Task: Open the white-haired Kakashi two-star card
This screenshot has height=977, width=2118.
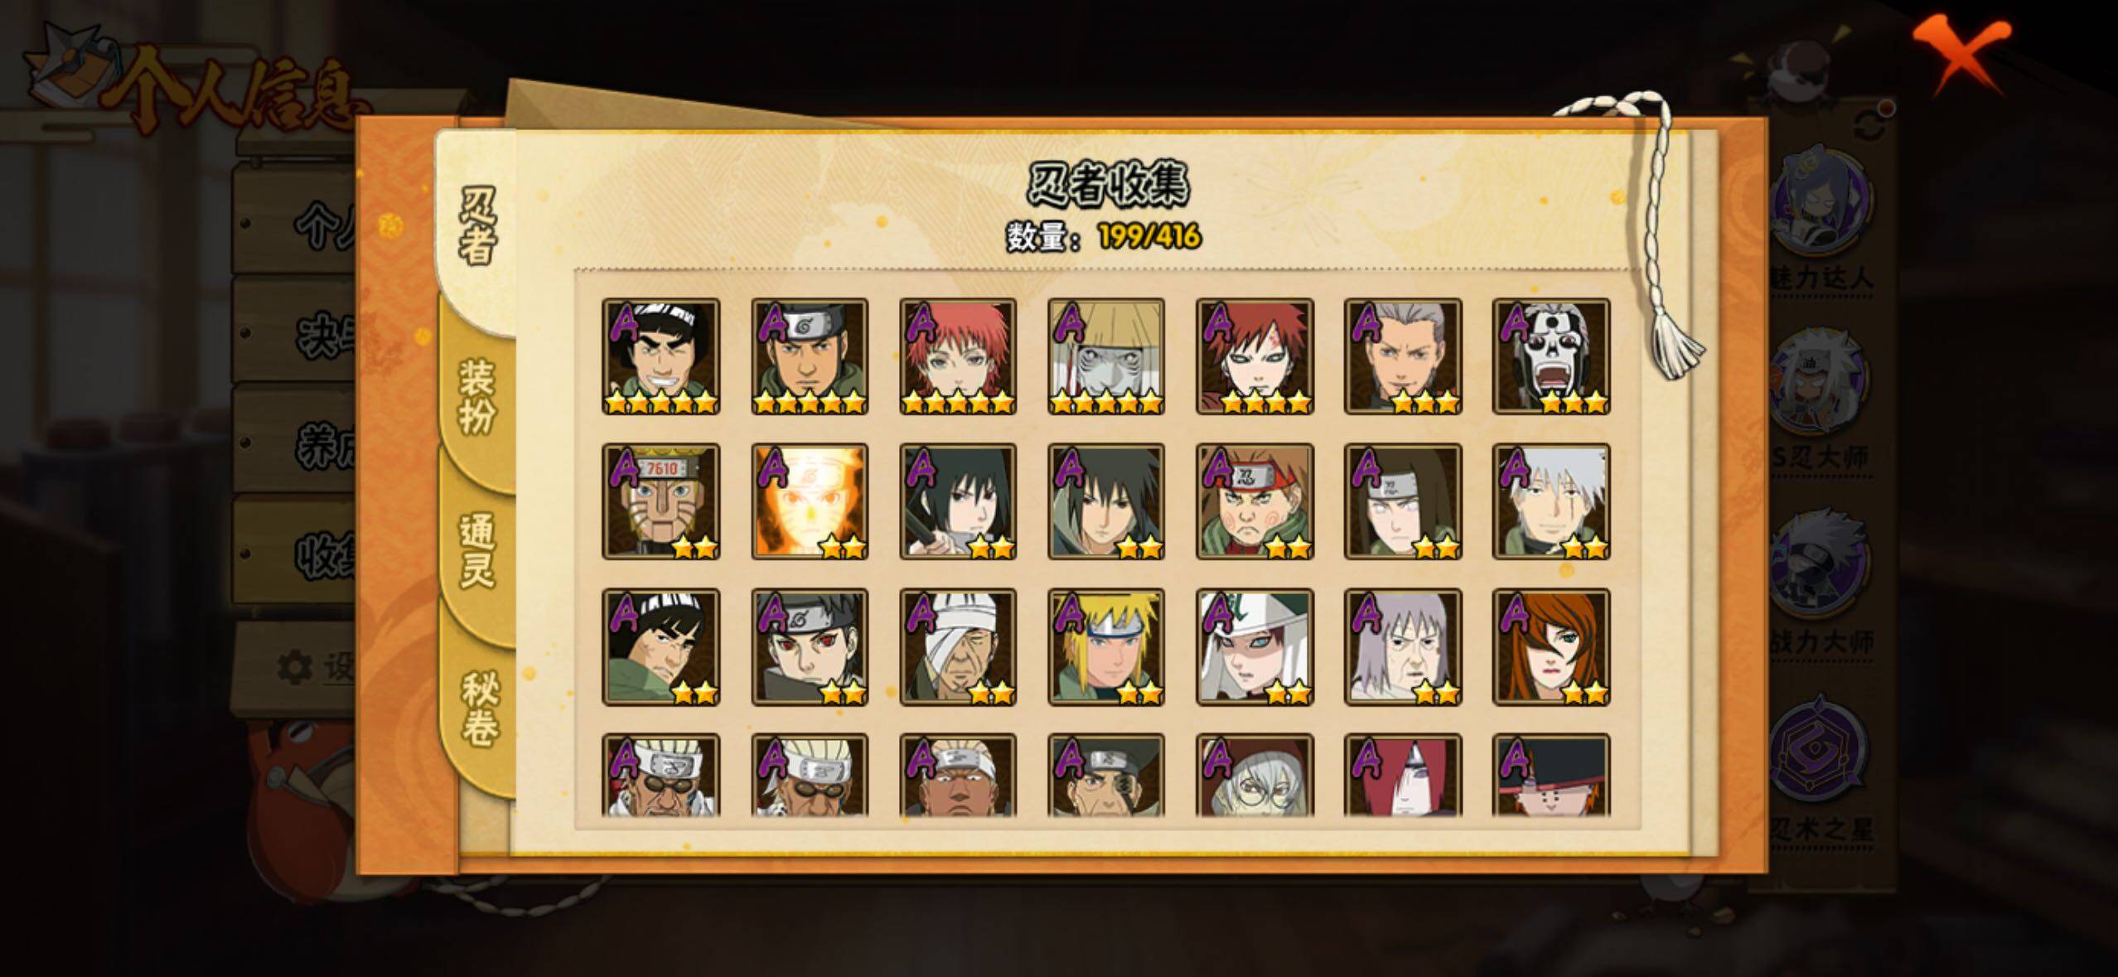Action: 1550,501
